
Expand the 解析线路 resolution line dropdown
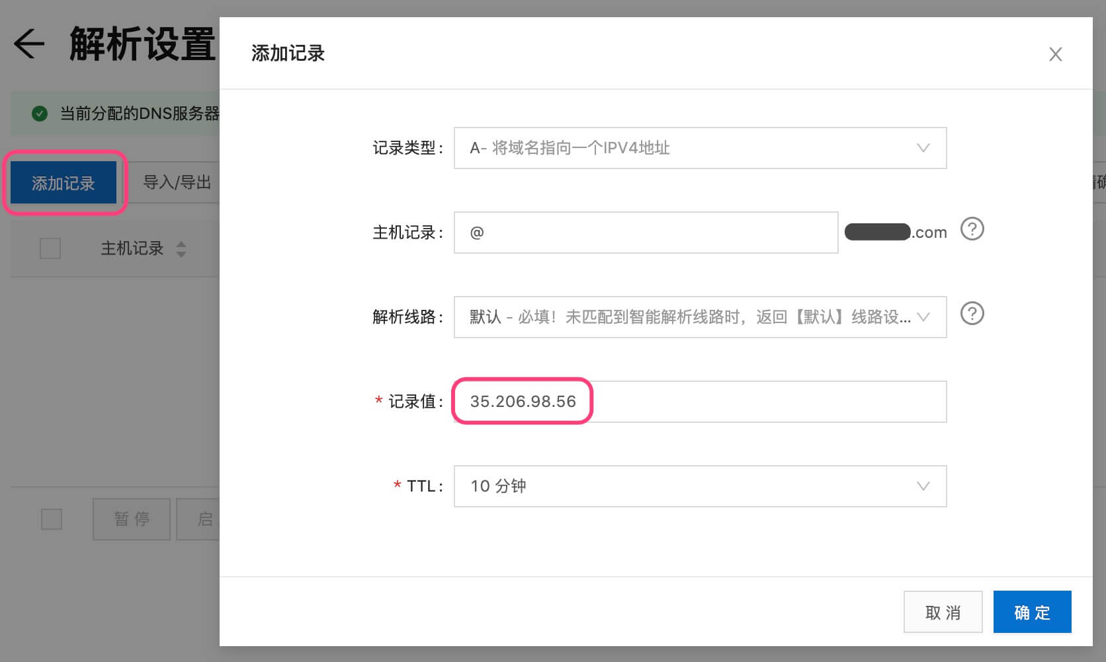[700, 317]
